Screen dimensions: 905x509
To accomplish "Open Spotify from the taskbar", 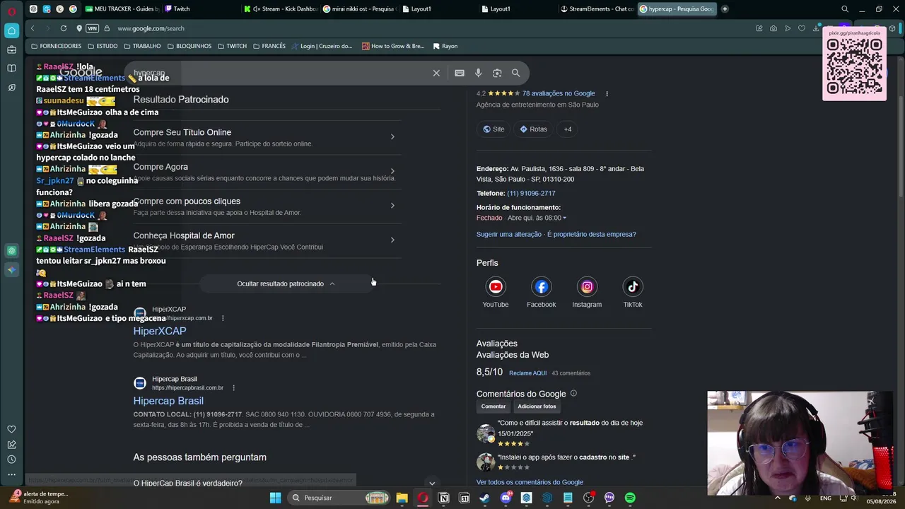I will click(630, 498).
